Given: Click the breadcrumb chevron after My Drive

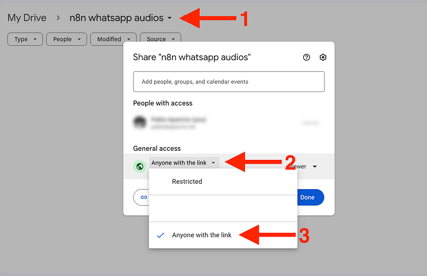Looking at the screenshot, I should point(58,18).
